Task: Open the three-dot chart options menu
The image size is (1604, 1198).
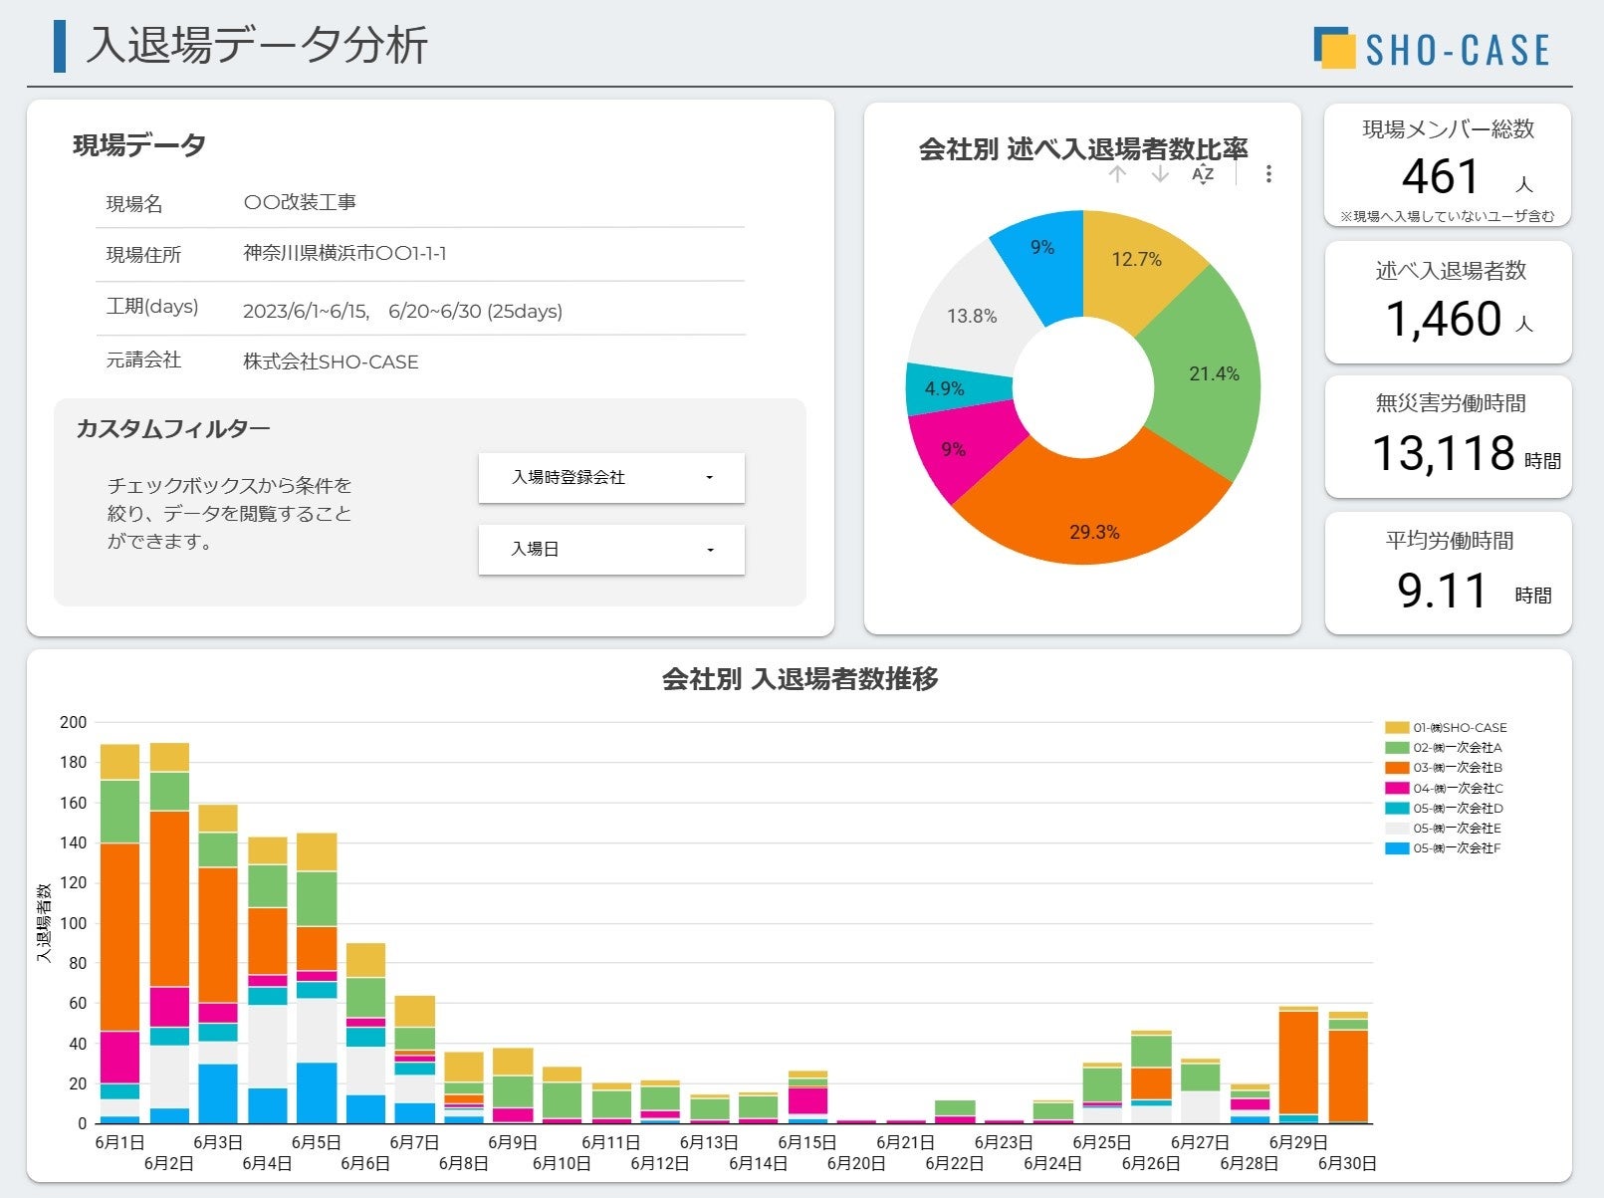Action: [1268, 174]
